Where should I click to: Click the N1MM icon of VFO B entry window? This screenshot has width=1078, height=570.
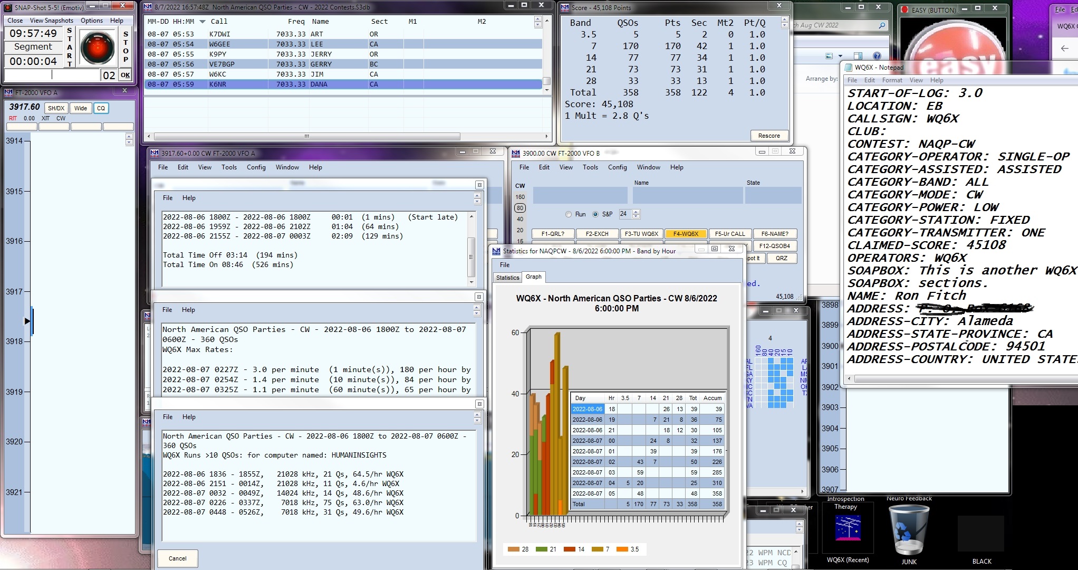tap(516, 153)
